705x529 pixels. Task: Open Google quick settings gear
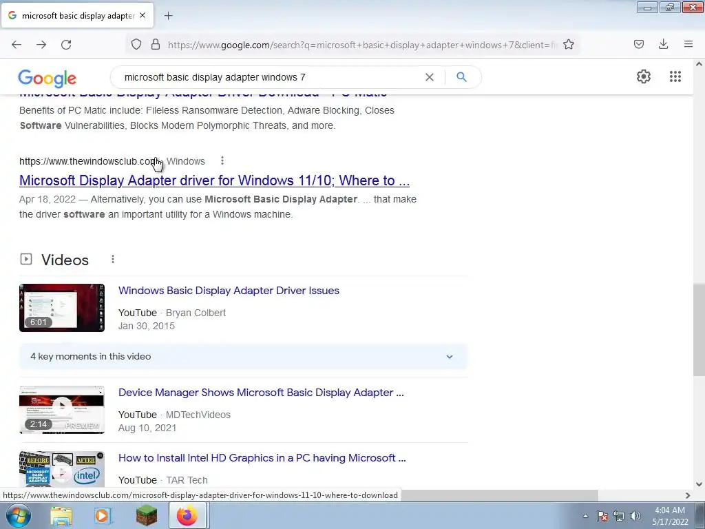click(x=644, y=76)
